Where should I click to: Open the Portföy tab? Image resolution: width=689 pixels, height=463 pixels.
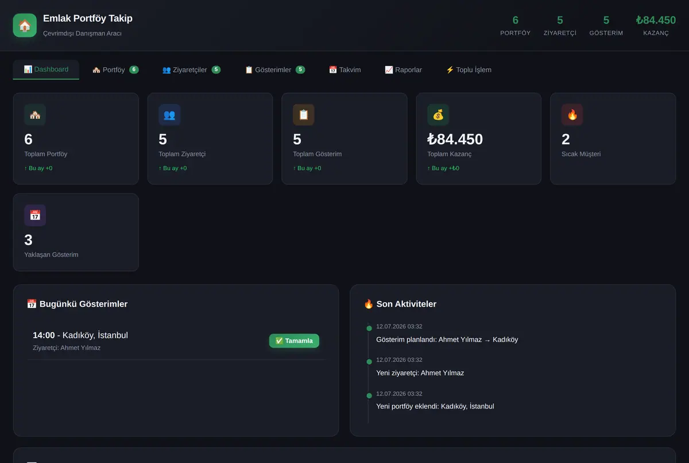click(115, 70)
